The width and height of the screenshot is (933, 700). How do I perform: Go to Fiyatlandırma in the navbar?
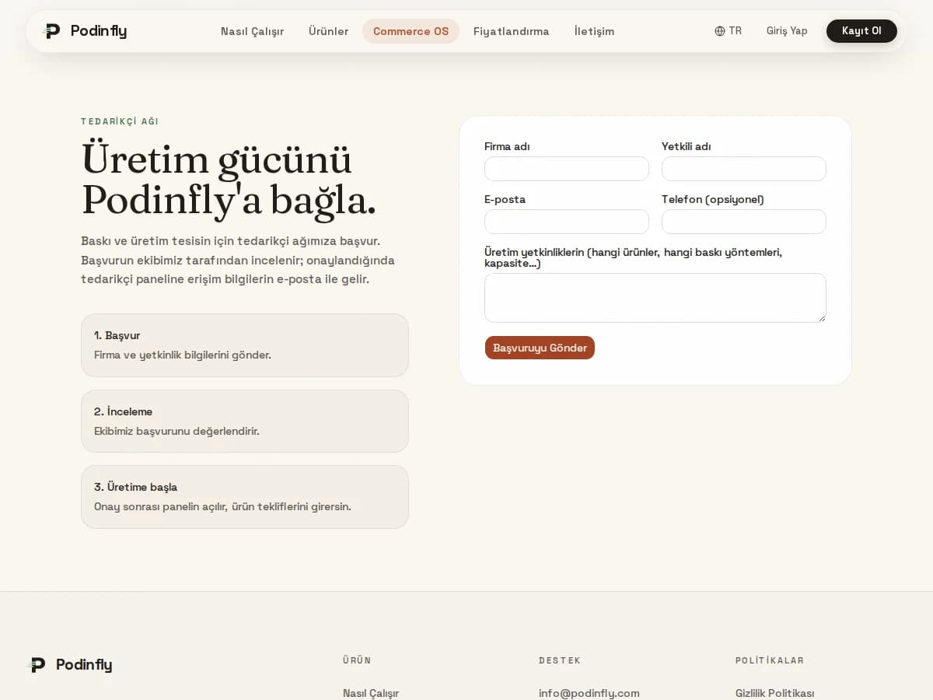click(511, 31)
